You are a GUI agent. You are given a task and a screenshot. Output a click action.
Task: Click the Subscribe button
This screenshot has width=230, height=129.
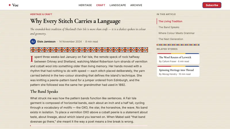[x=212, y=5]
